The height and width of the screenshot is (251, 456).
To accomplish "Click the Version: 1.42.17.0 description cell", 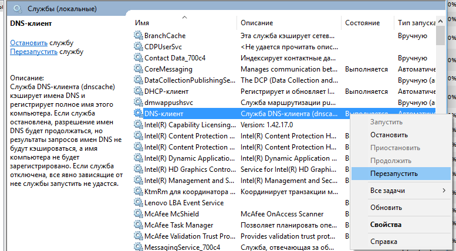I will pyautogui.click(x=266, y=125).
